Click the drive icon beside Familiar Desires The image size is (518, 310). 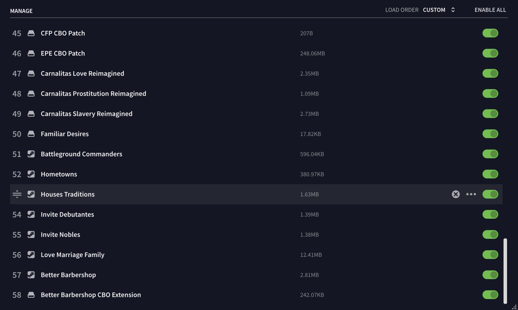tap(31, 134)
